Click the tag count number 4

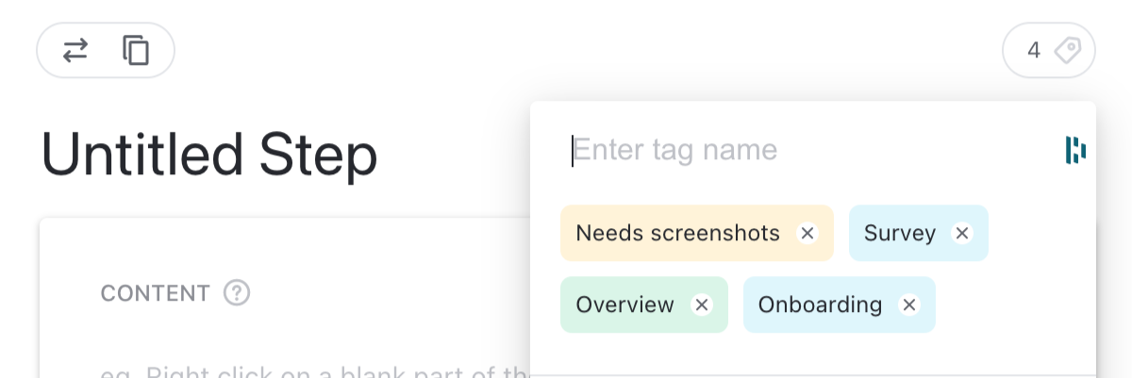tap(1034, 50)
